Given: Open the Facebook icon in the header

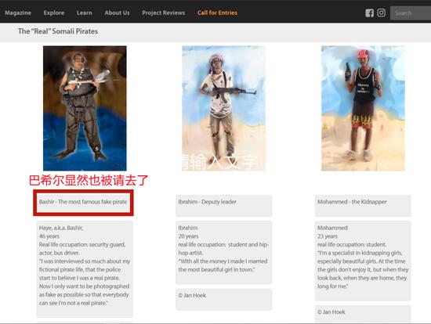Looking at the screenshot, I should point(369,13).
